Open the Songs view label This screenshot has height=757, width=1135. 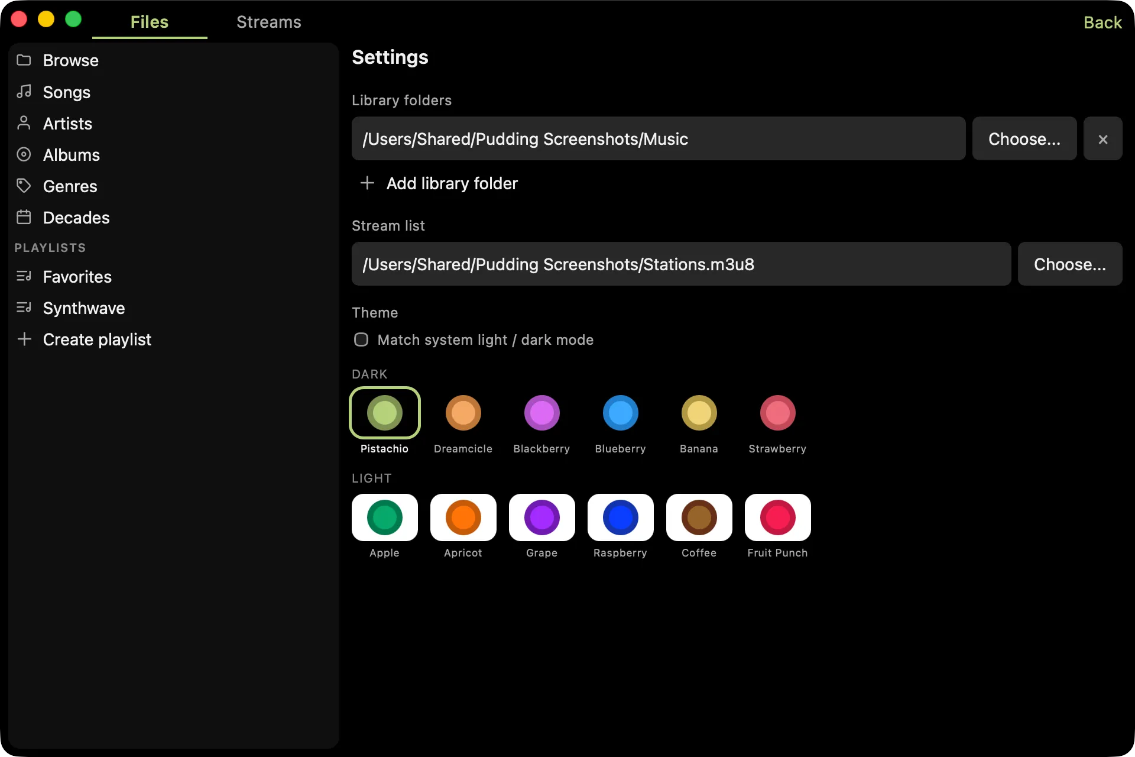coord(67,92)
